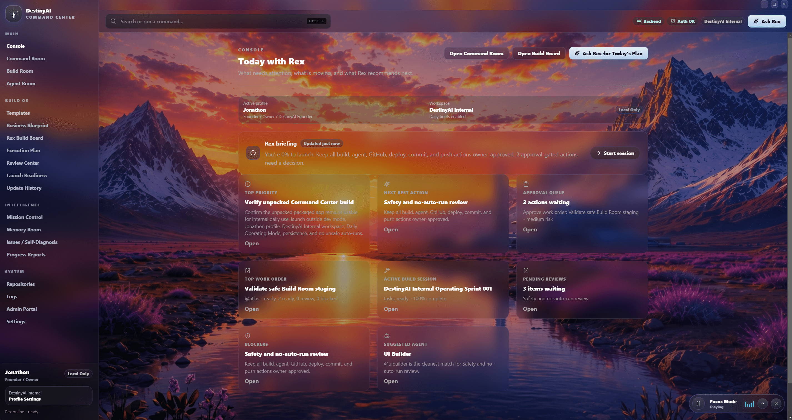Screen dimensions: 792x420
Task: Open Settings in sidebar
Action: coord(16,322)
